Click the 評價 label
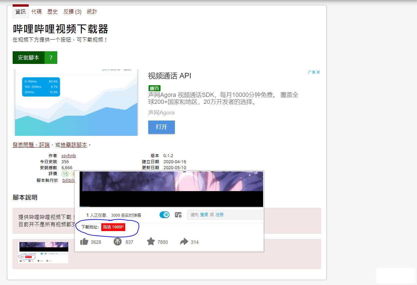The height and width of the screenshot is (285, 417). point(53,173)
